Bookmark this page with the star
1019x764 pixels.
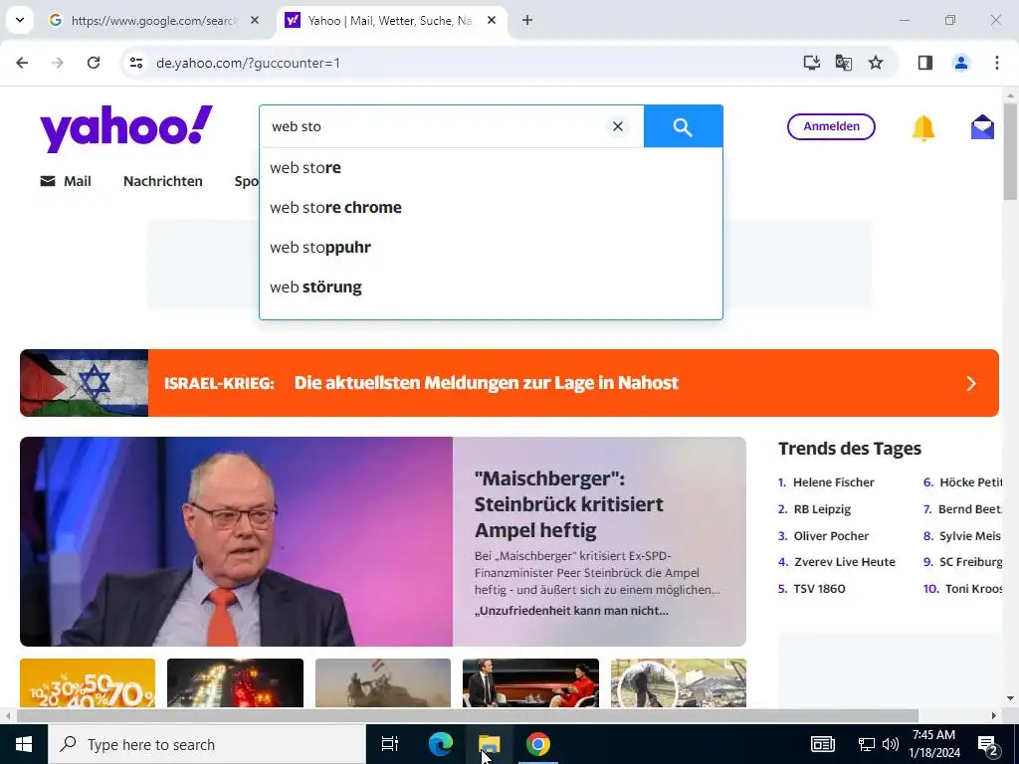pyautogui.click(x=876, y=63)
